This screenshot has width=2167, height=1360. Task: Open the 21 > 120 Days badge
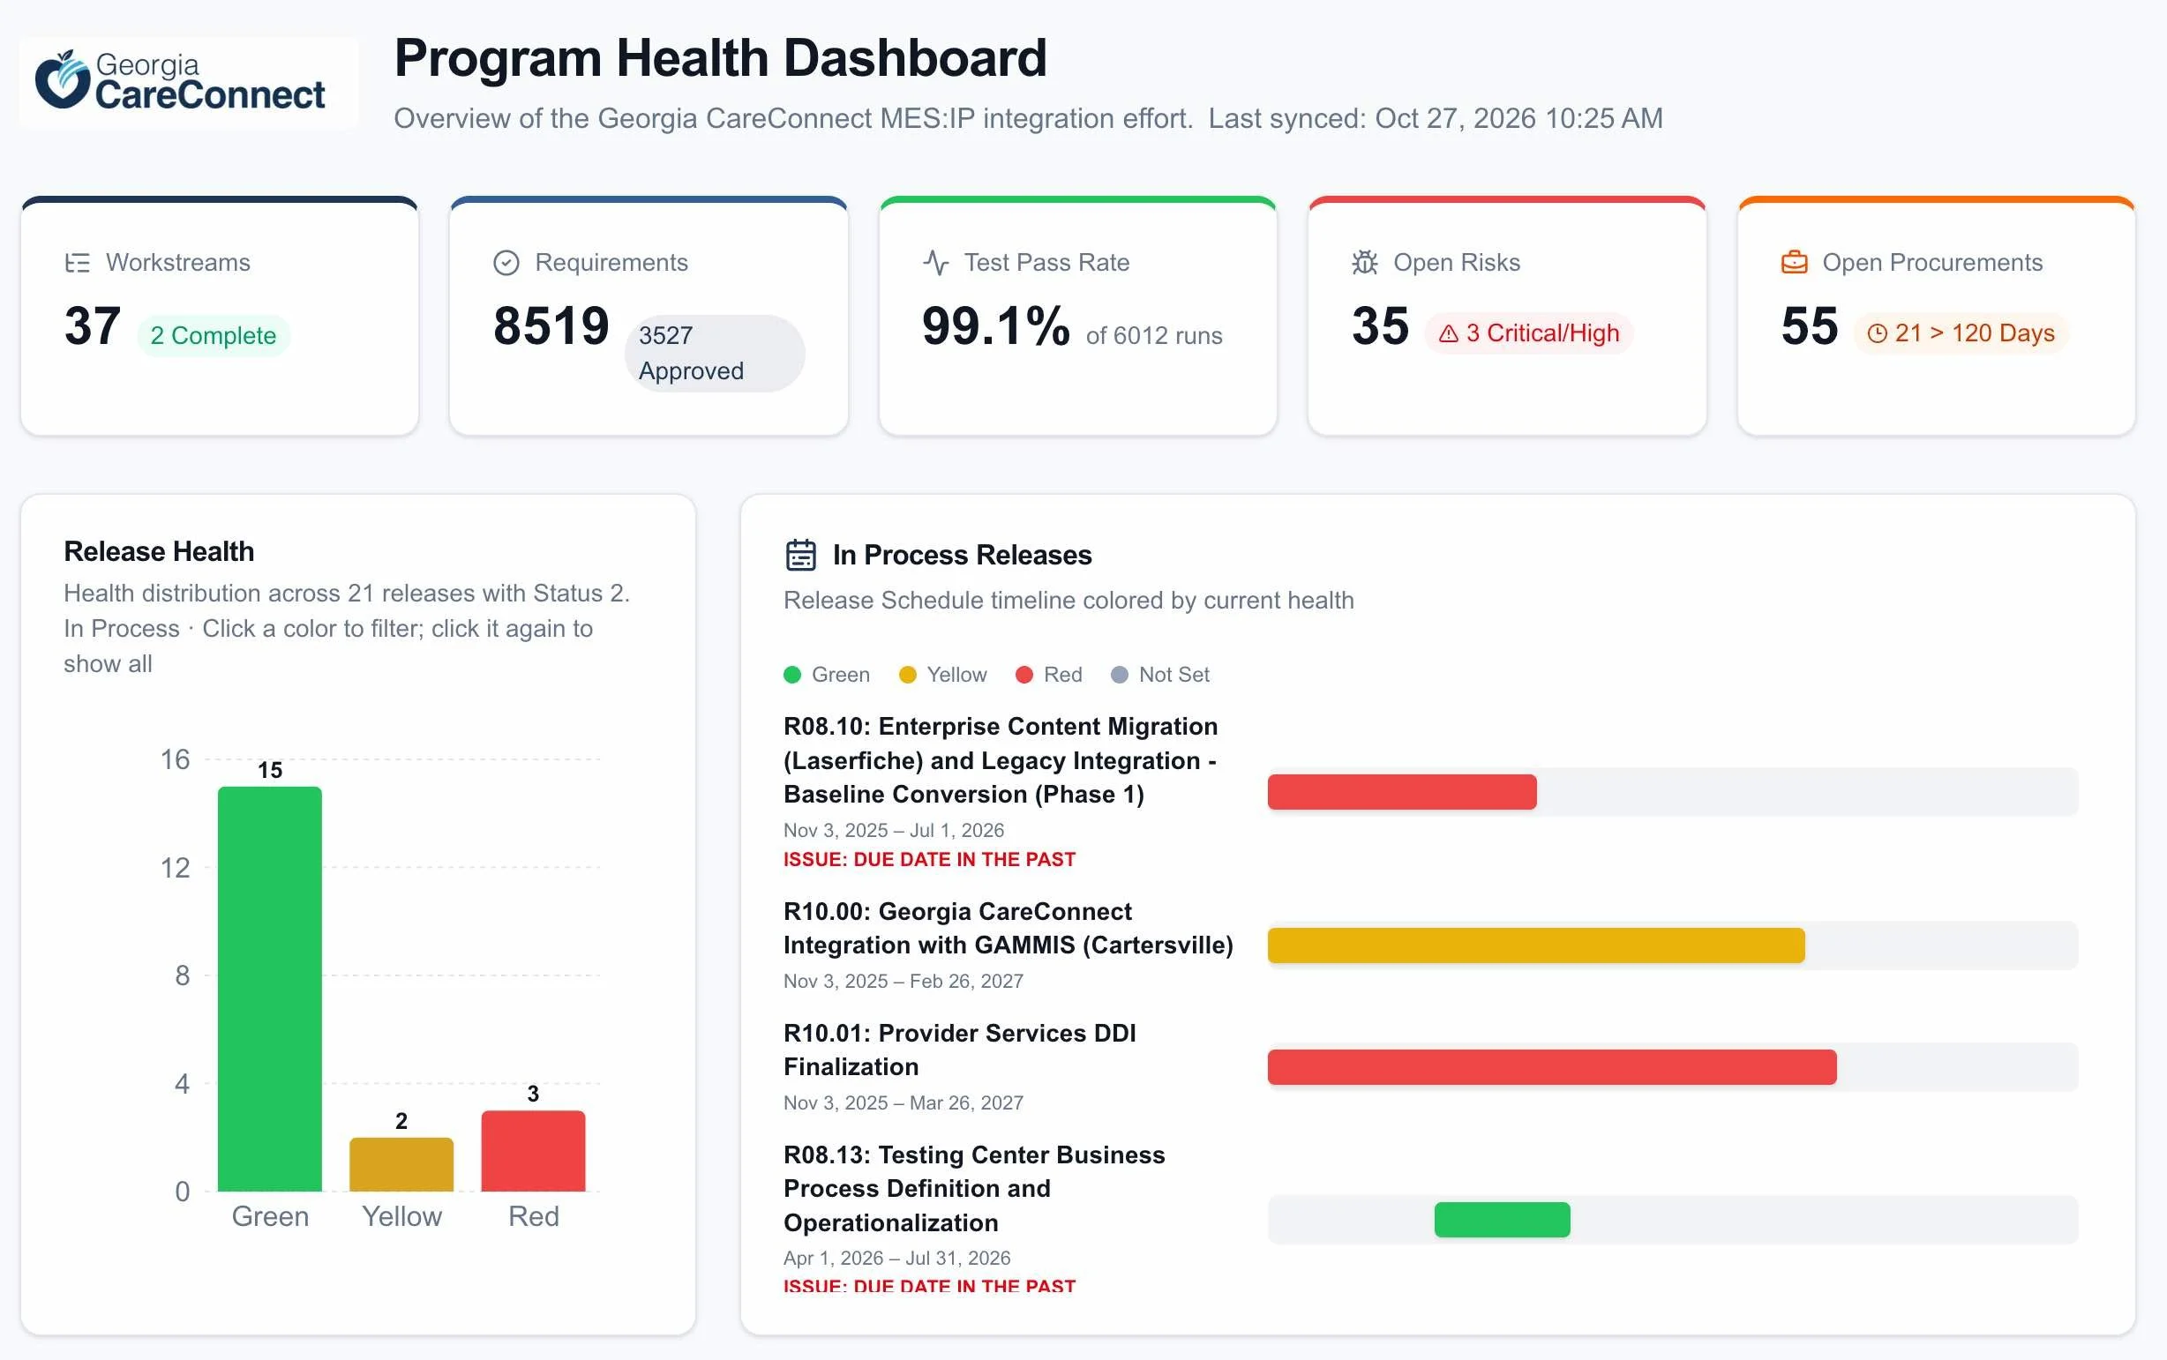point(1961,333)
